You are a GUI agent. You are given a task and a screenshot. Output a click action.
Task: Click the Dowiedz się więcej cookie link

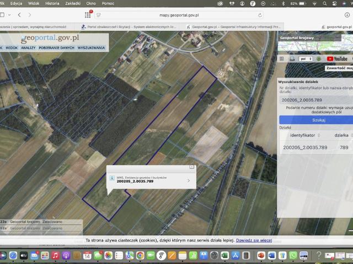click(x=254, y=240)
